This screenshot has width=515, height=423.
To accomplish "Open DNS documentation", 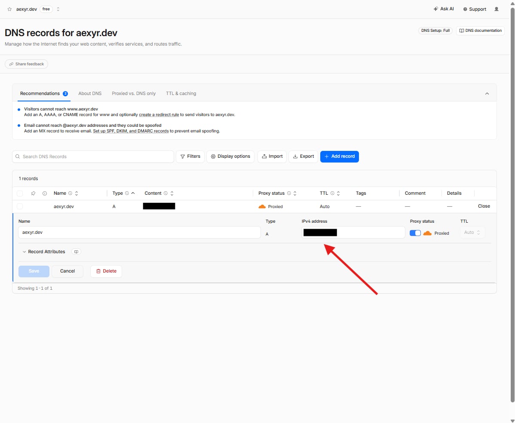I will tap(480, 31).
